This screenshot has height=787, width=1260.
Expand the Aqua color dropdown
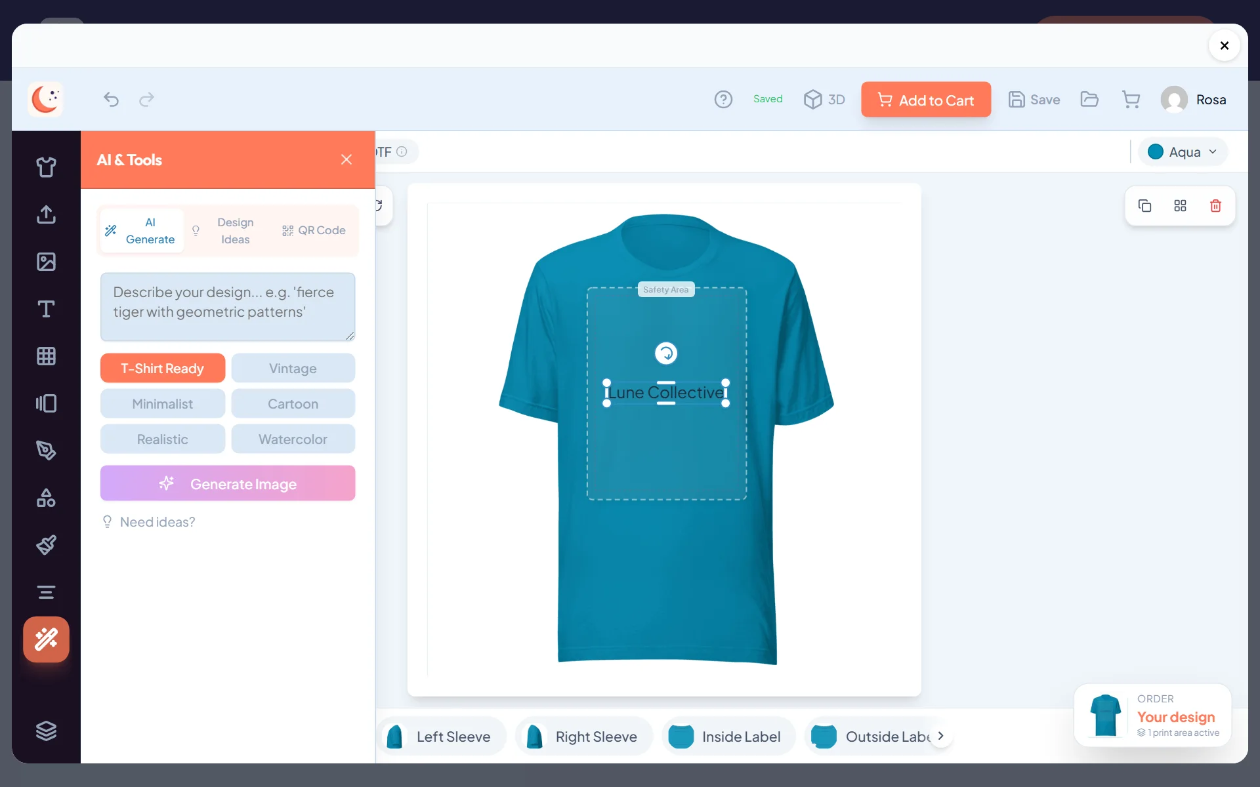[x=1183, y=152]
